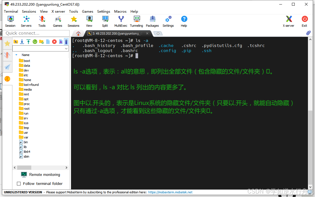Screen dimensions: 315x197
Task: Select the lib64 symlink entry
Action: [25, 152]
